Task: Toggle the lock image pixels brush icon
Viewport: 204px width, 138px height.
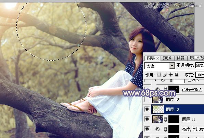Action: (165, 75)
